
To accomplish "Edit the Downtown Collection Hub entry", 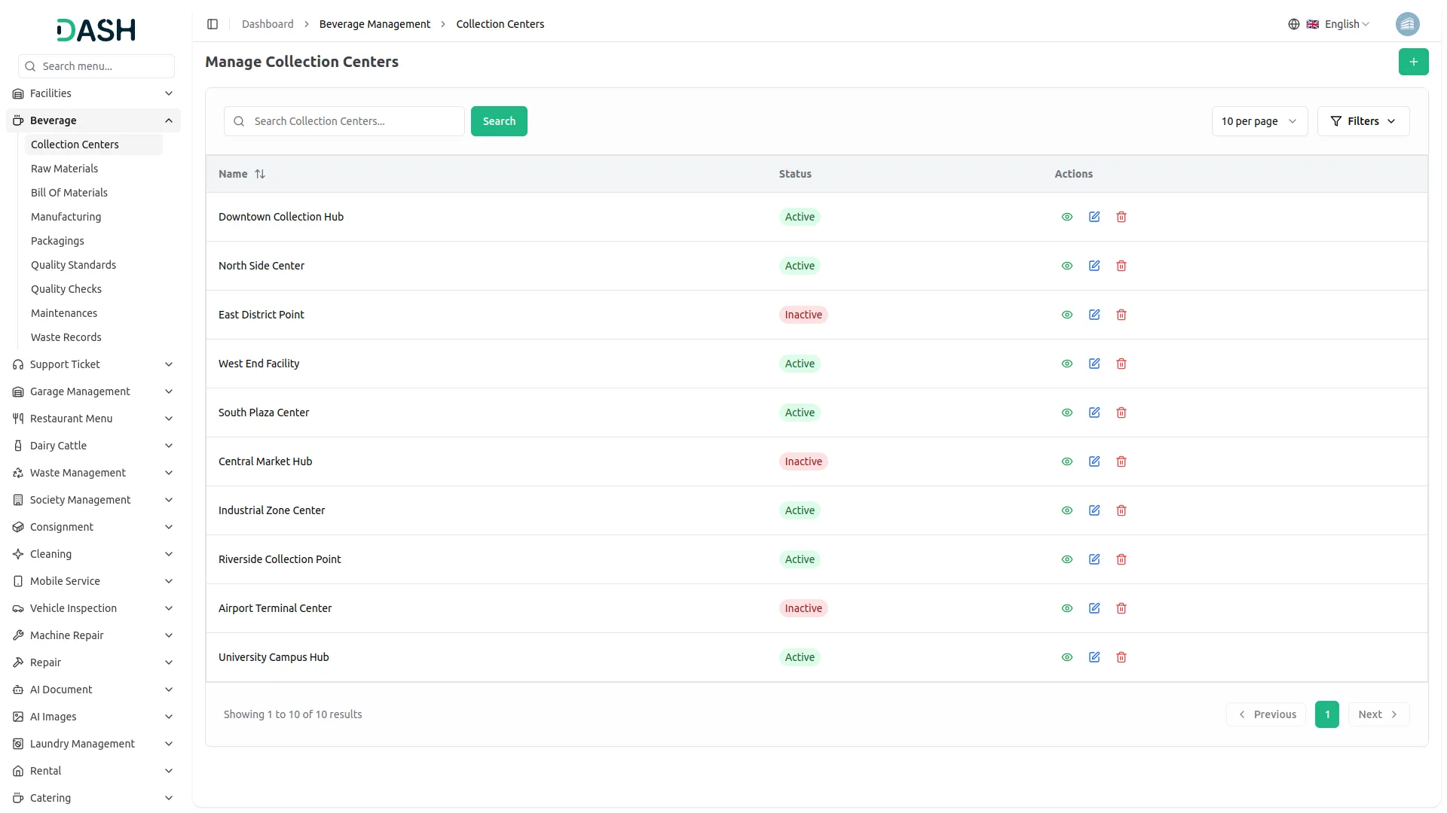I will 1094,217.
